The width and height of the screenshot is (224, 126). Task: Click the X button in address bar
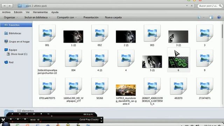point(192,6)
